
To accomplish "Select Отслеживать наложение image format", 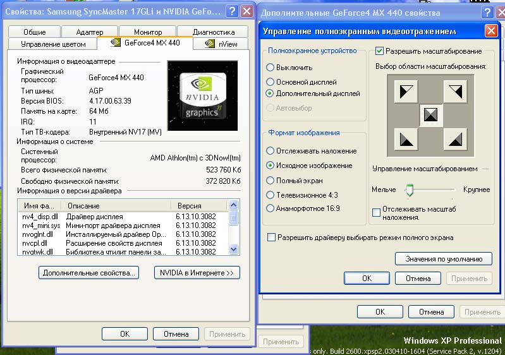I will (312, 151).
